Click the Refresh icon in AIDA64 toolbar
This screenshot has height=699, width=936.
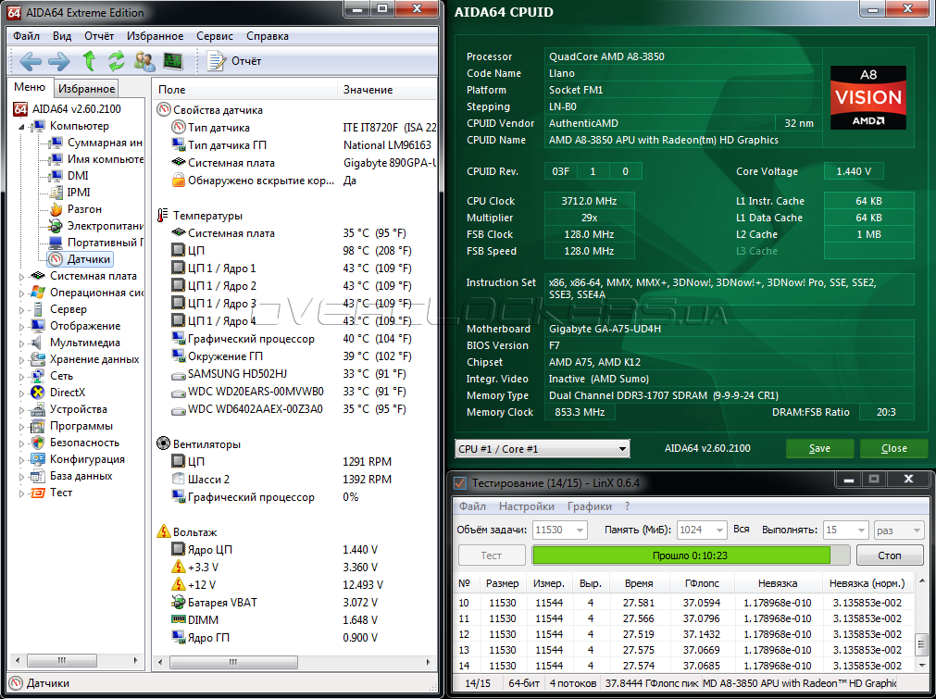pyautogui.click(x=117, y=61)
